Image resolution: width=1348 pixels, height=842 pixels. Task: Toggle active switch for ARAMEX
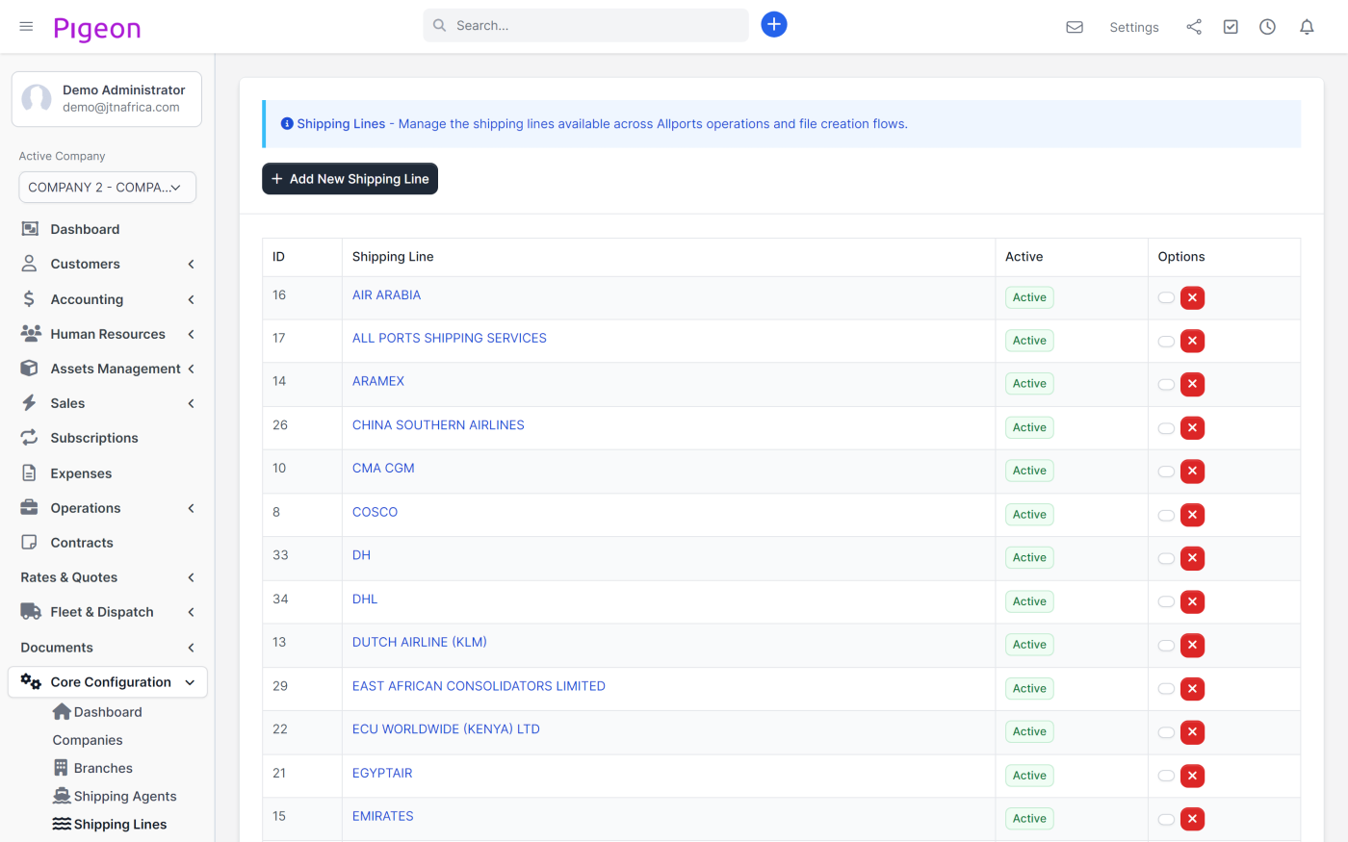coord(1166,384)
